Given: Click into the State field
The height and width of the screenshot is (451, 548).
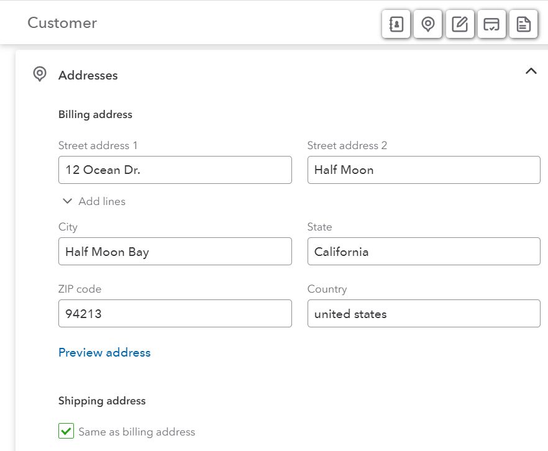Looking at the screenshot, I should click(x=424, y=252).
